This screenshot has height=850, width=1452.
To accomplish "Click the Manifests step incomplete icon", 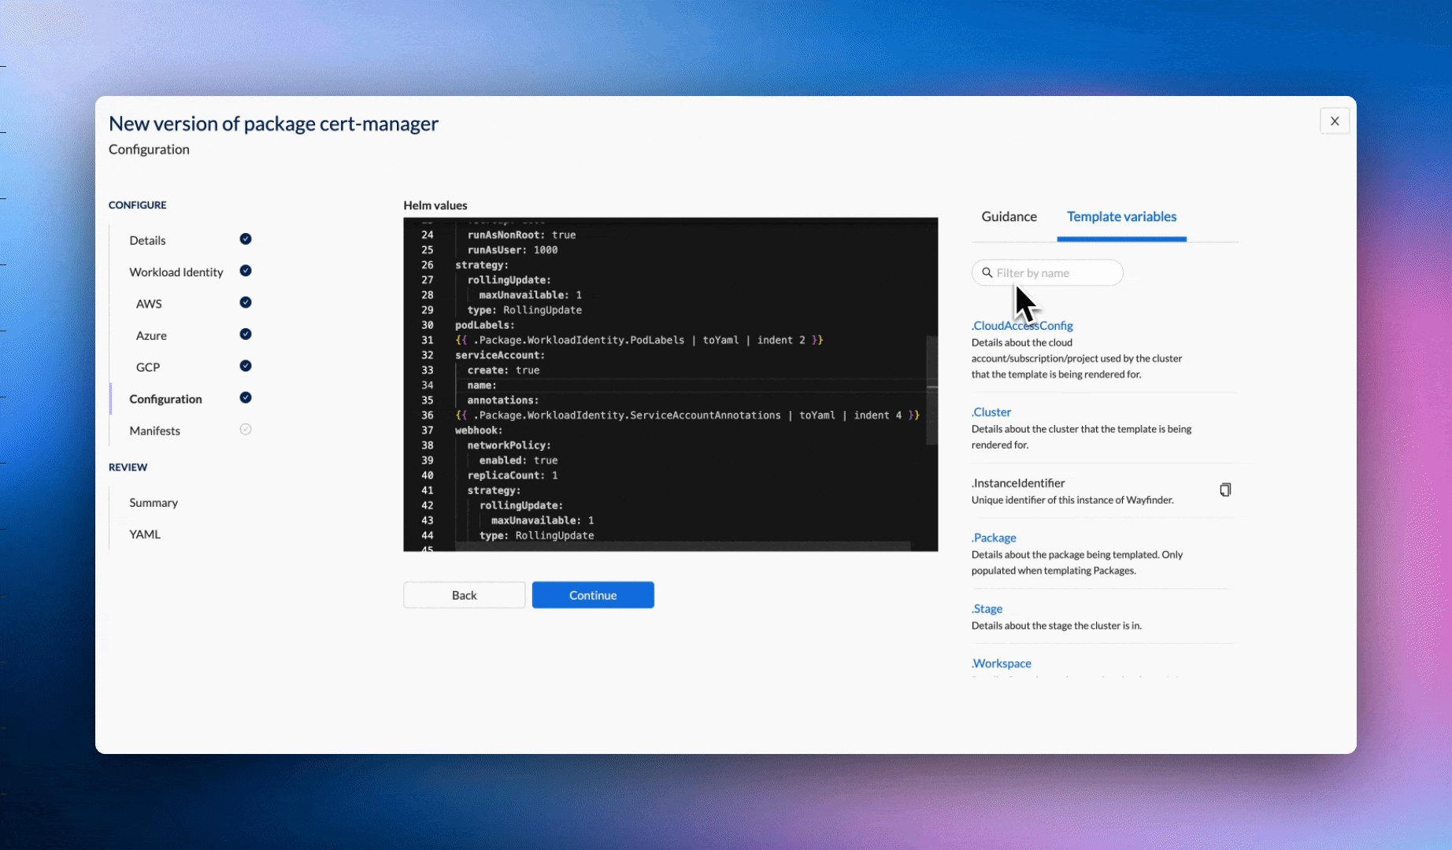I will pyautogui.click(x=246, y=430).
